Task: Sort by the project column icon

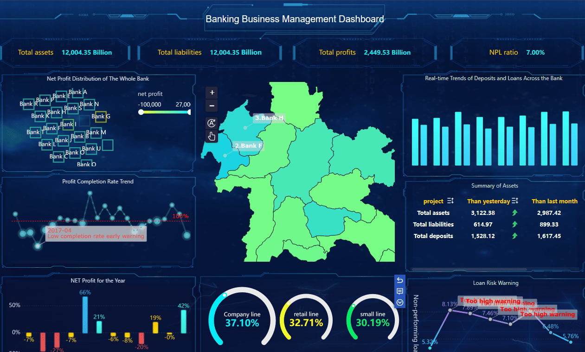Action: (x=450, y=201)
